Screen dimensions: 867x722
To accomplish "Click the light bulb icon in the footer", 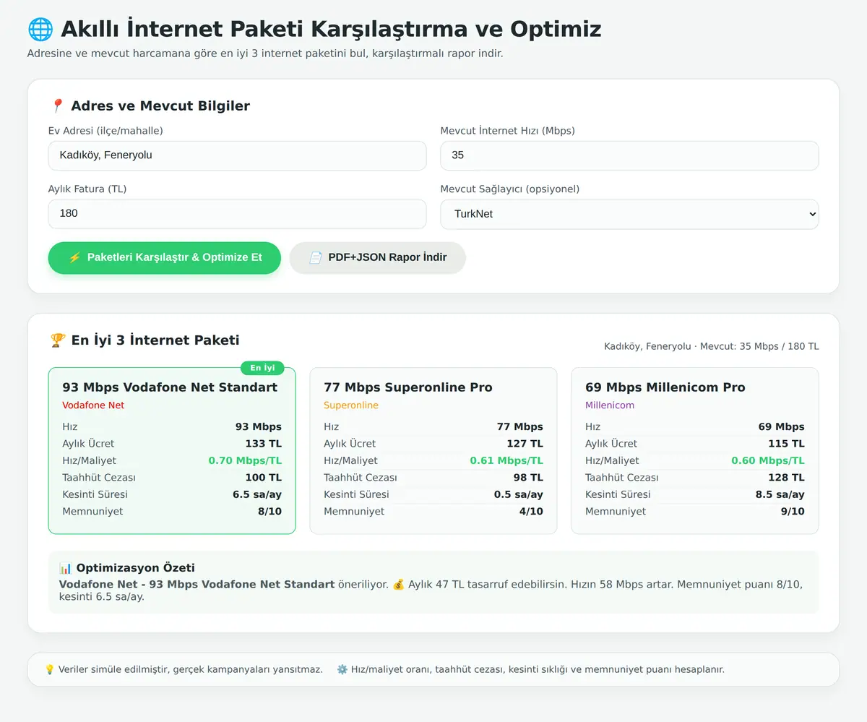I will 50,669.
